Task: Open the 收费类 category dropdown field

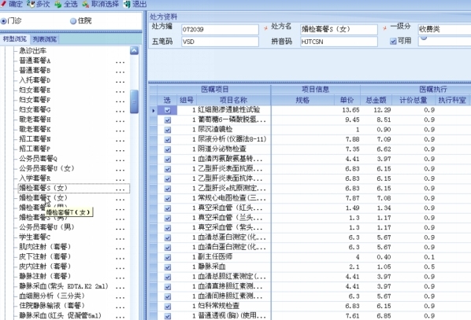Action: 444,29
